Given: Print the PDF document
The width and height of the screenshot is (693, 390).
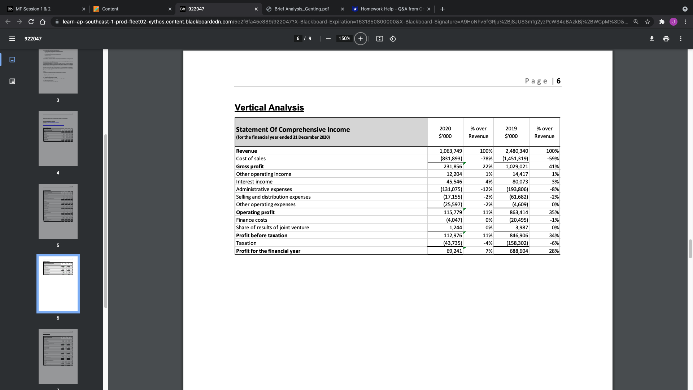Looking at the screenshot, I should point(666,39).
